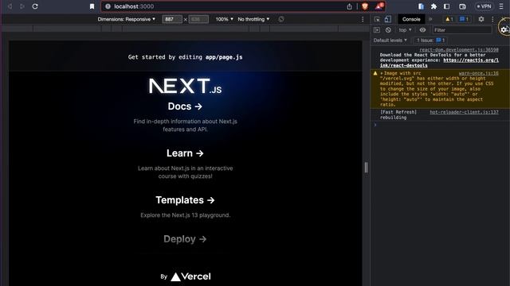Open console settings gear
510x286 pixels.
click(504, 29)
